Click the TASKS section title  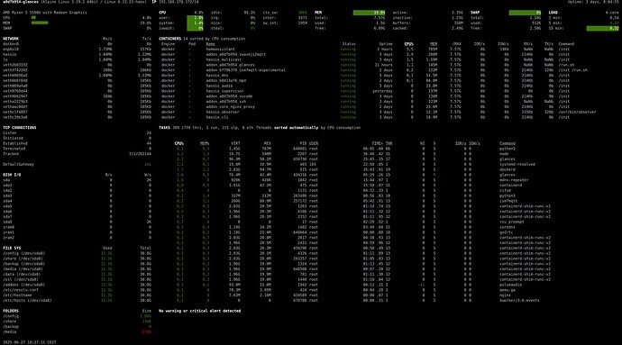[x=164, y=128]
